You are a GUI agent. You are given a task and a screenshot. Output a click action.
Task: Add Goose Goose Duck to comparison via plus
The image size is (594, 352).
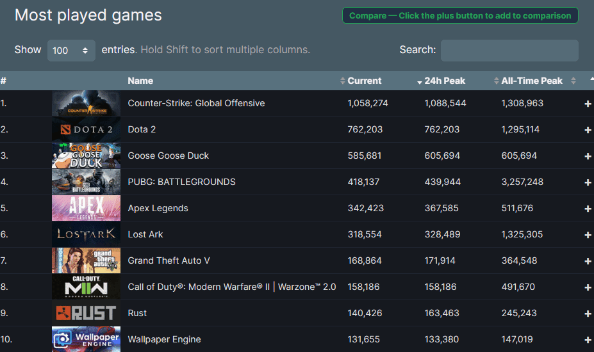coord(588,156)
